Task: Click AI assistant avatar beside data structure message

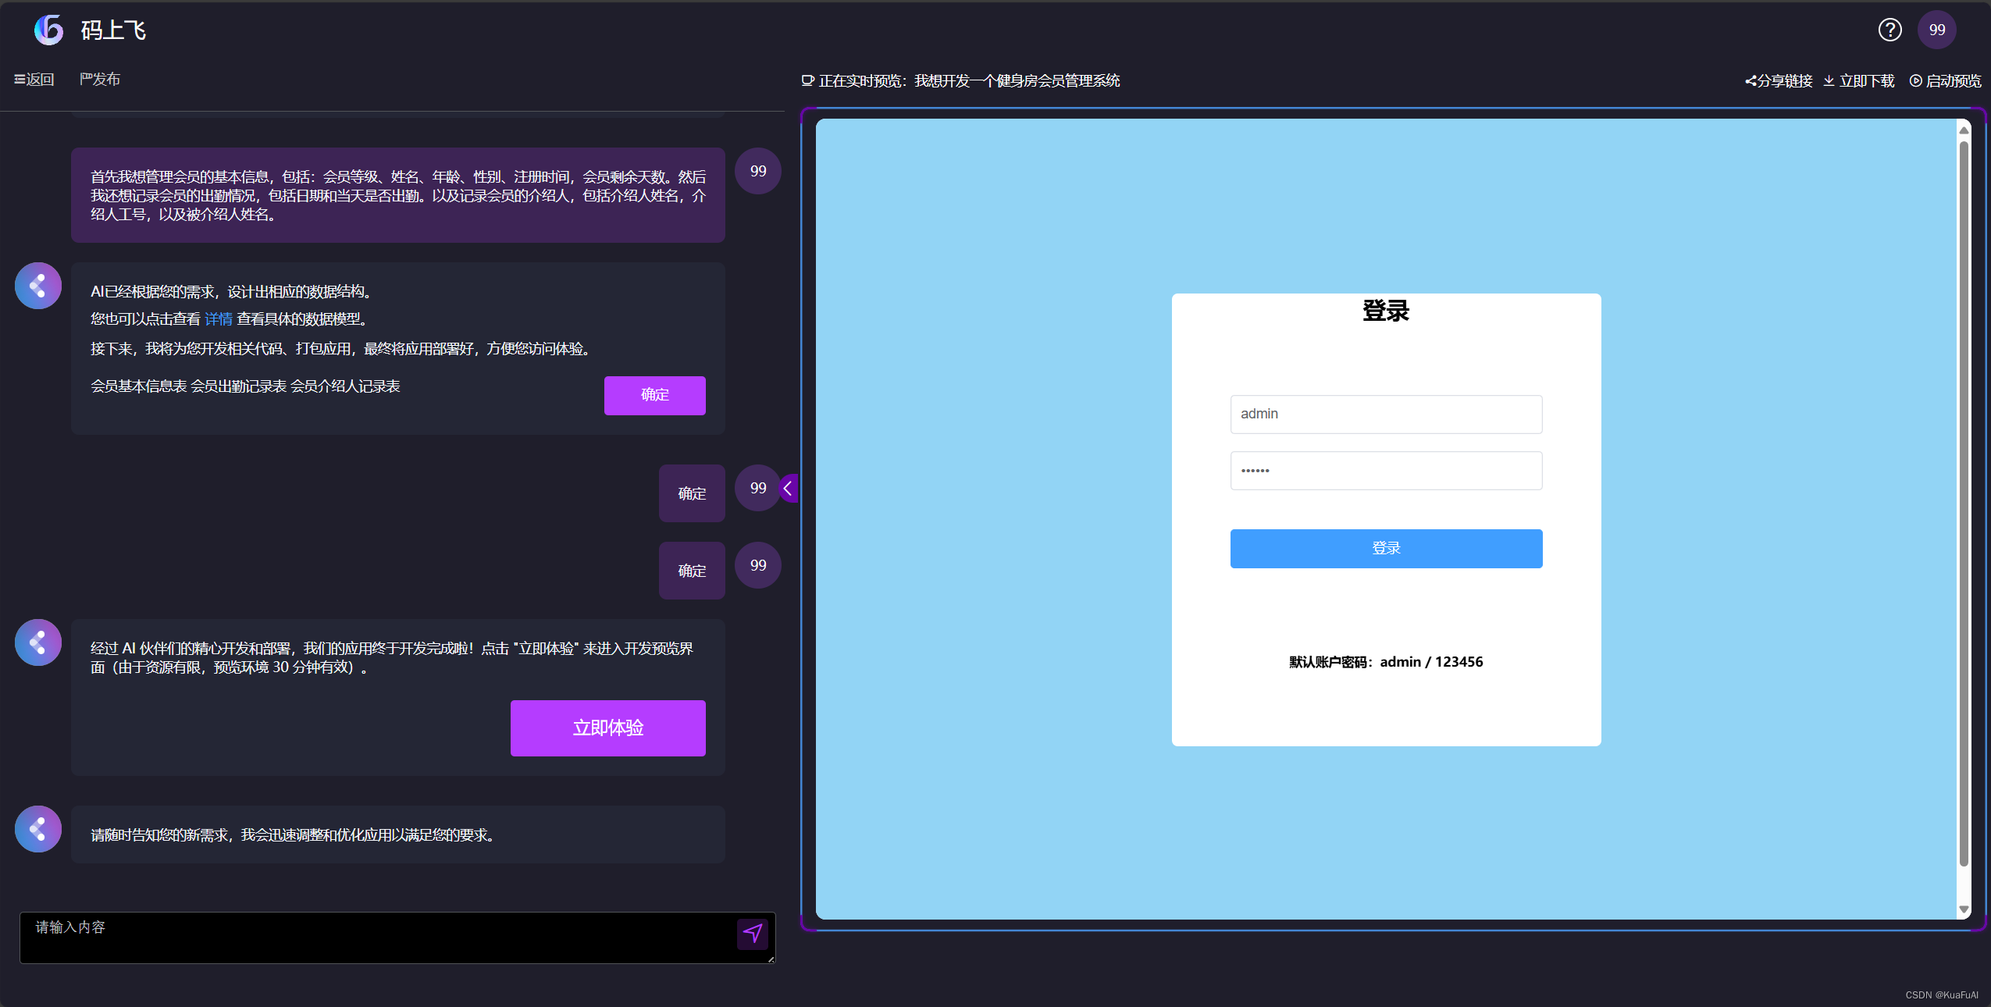Action: click(37, 286)
